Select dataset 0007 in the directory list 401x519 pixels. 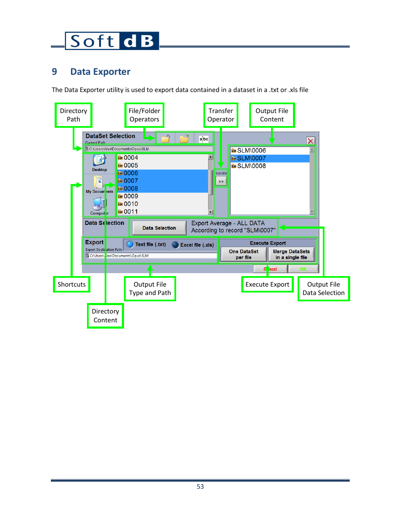click(163, 181)
